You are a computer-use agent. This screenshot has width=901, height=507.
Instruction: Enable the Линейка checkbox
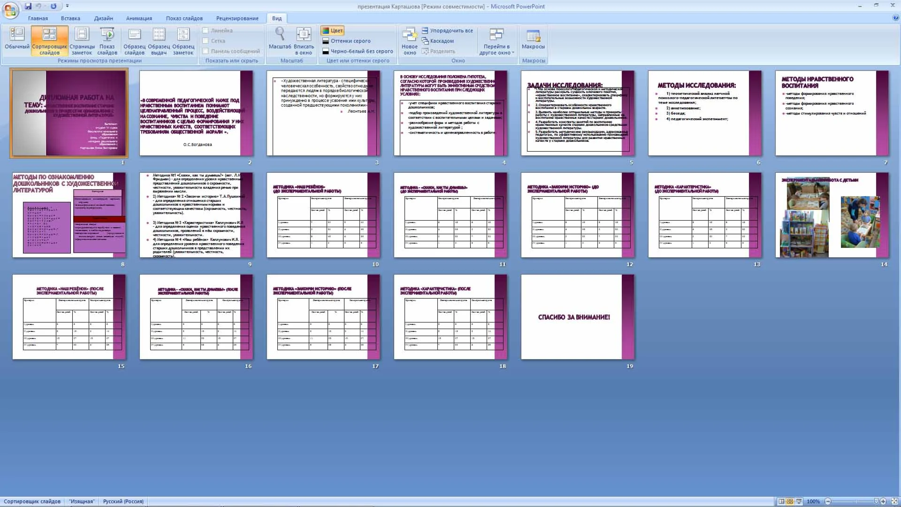tap(206, 31)
